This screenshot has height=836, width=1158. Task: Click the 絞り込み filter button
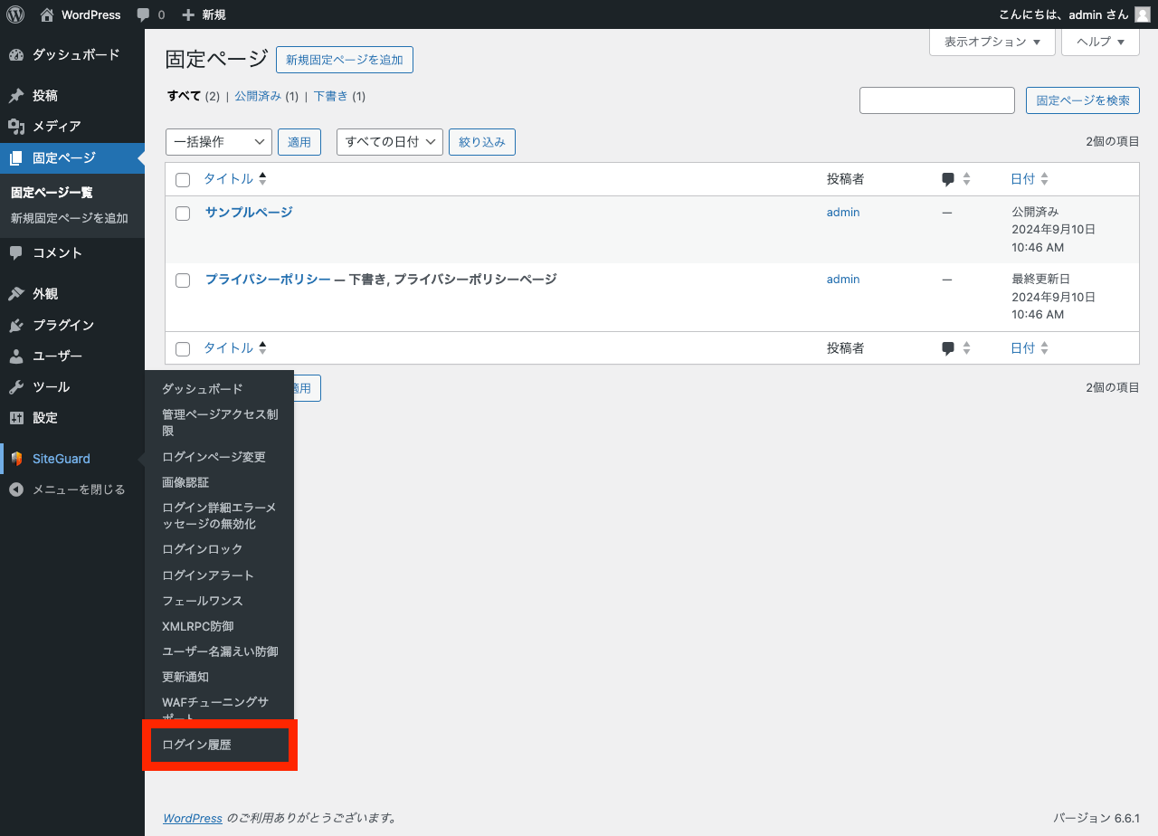482,142
